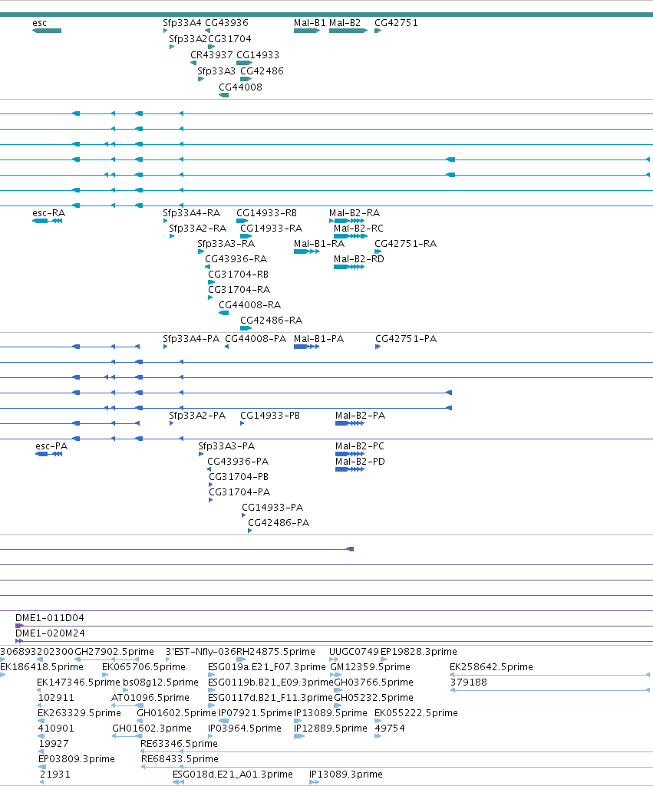Select the IP07921.5prime EST label
Image resolution: width=653 pixels, height=786 pixels.
pos(256,713)
